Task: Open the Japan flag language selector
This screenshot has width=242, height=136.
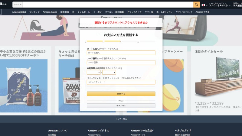Action: pos(204,5)
